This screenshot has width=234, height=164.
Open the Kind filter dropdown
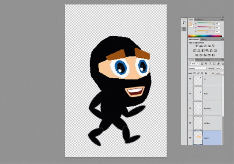click(194, 63)
